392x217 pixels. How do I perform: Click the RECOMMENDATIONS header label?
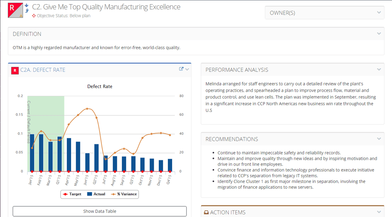(232, 139)
